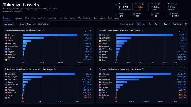Show the Tokenized commodities info icon
191x107 pixels.
pyautogui.click(x=55, y=69)
